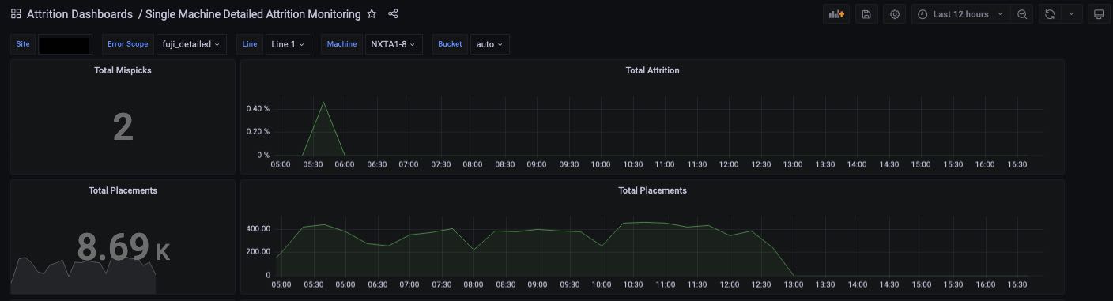Image resolution: width=1113 pixels, height=301 pixels.
Task: Open the Machine NXTA1-8 dropdown
Action: (x=393, y=44)
